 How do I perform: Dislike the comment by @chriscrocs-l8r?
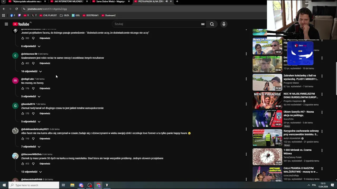pyautogui.click(x=33, y=63)
